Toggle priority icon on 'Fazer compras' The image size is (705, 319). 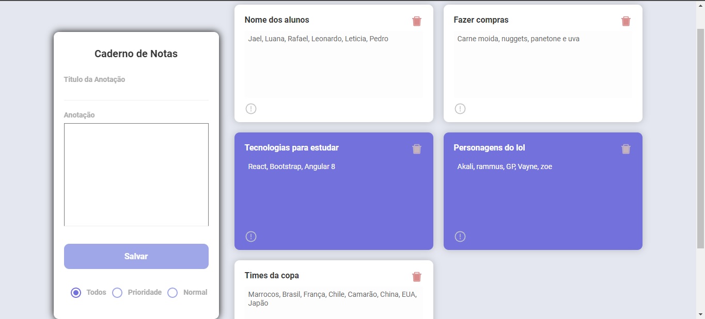pyautogui.click(x=460, y=109)
